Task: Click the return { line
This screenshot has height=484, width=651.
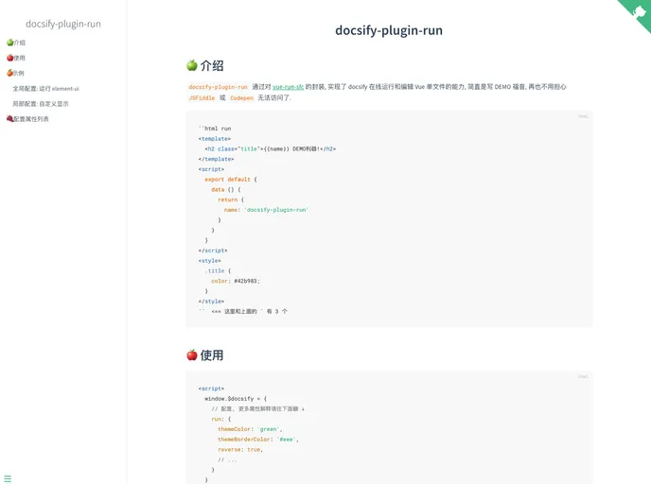Action: (x=231, y=199)
